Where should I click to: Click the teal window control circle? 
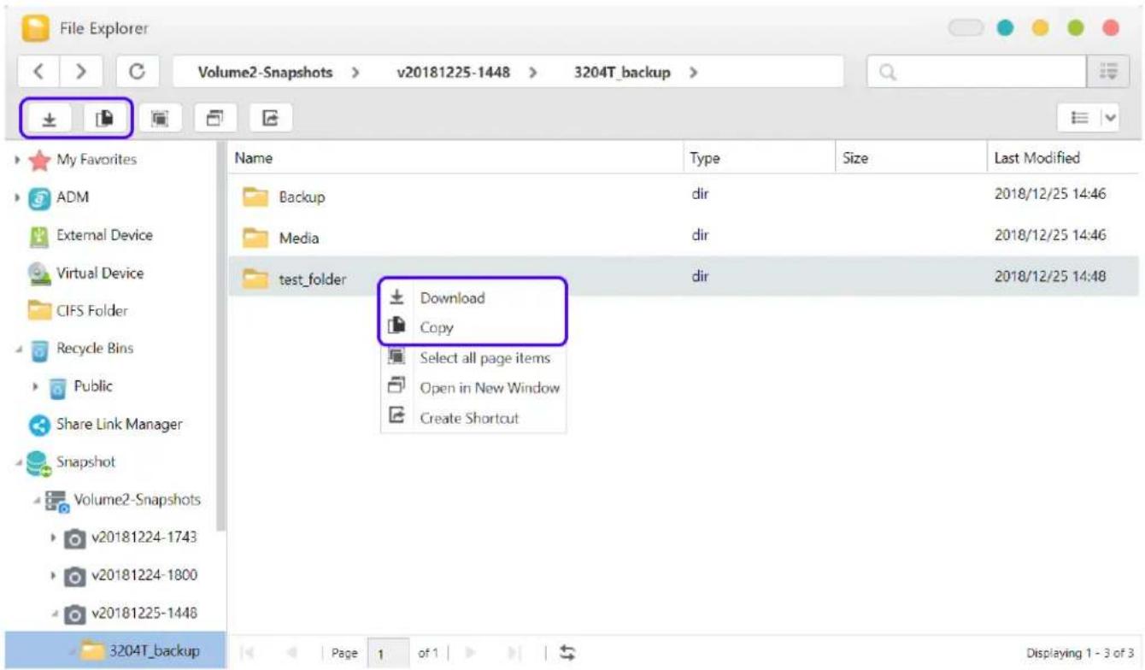[1005, 27]
